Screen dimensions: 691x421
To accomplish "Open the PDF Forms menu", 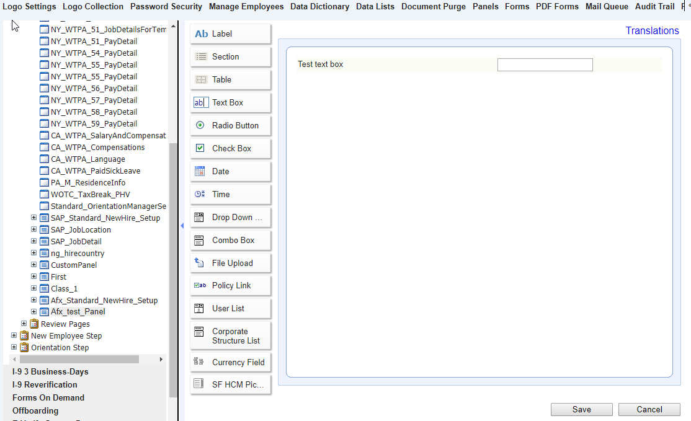I will point(556,7).
